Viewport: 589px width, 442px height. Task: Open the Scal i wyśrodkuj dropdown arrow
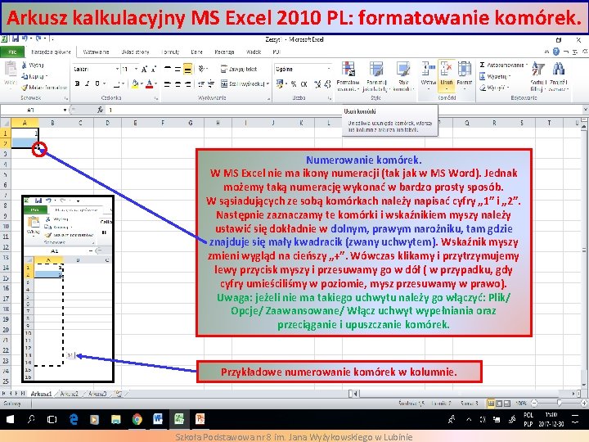[x=268, y=83]
